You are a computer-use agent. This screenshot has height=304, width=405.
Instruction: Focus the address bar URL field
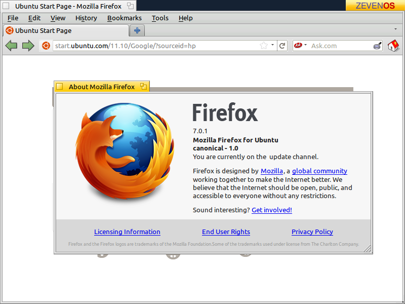[x=156, y=46]
